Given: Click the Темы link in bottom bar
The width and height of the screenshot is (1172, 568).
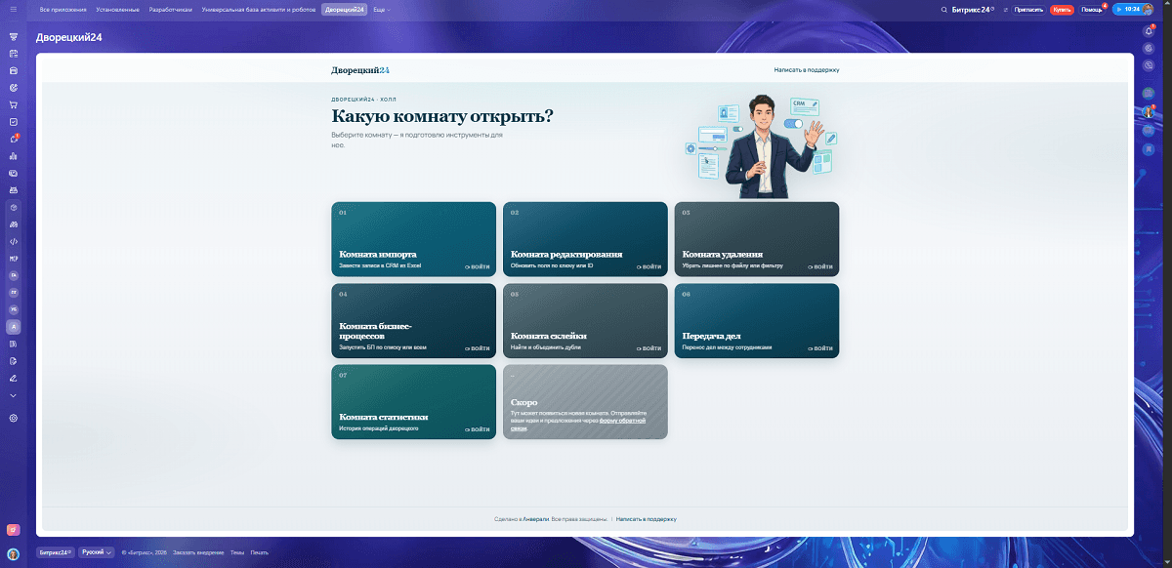Looking at the screenshot, I should click(x=237, y=552).
